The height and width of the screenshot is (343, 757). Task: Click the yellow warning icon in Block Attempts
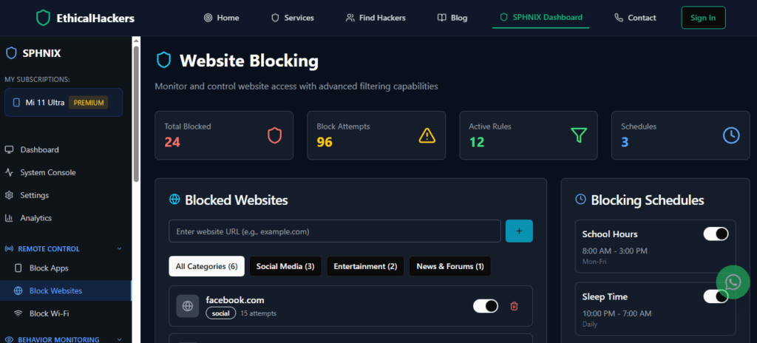pyautogui.click(x=427, y=135)
